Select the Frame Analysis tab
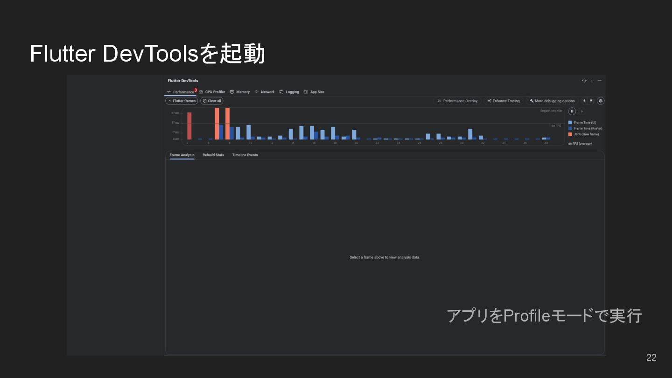This screenshot has height=378, width=672. pyautogui.click(x=182, y=155)
